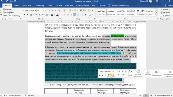This screenshot has width=173, height=97.
Task: Click the Multilevel list icon in ribbon
Action: [75, 11]
